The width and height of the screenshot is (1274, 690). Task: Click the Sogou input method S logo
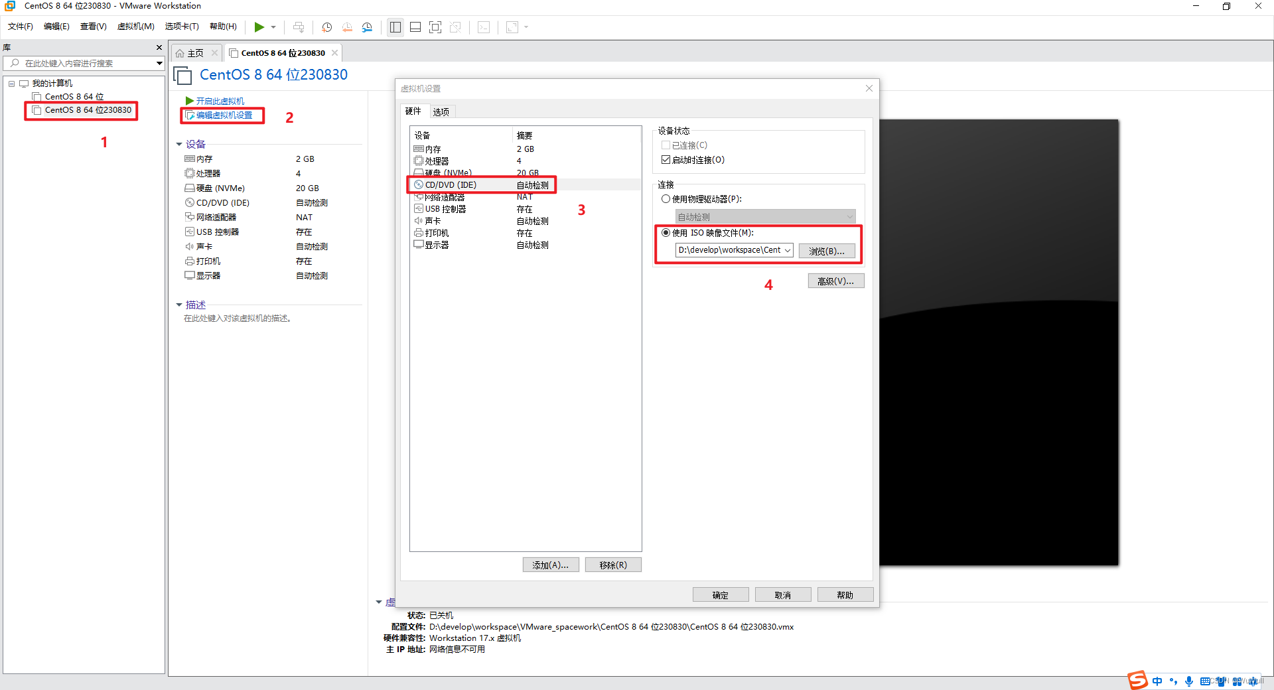coord(1137,680)
